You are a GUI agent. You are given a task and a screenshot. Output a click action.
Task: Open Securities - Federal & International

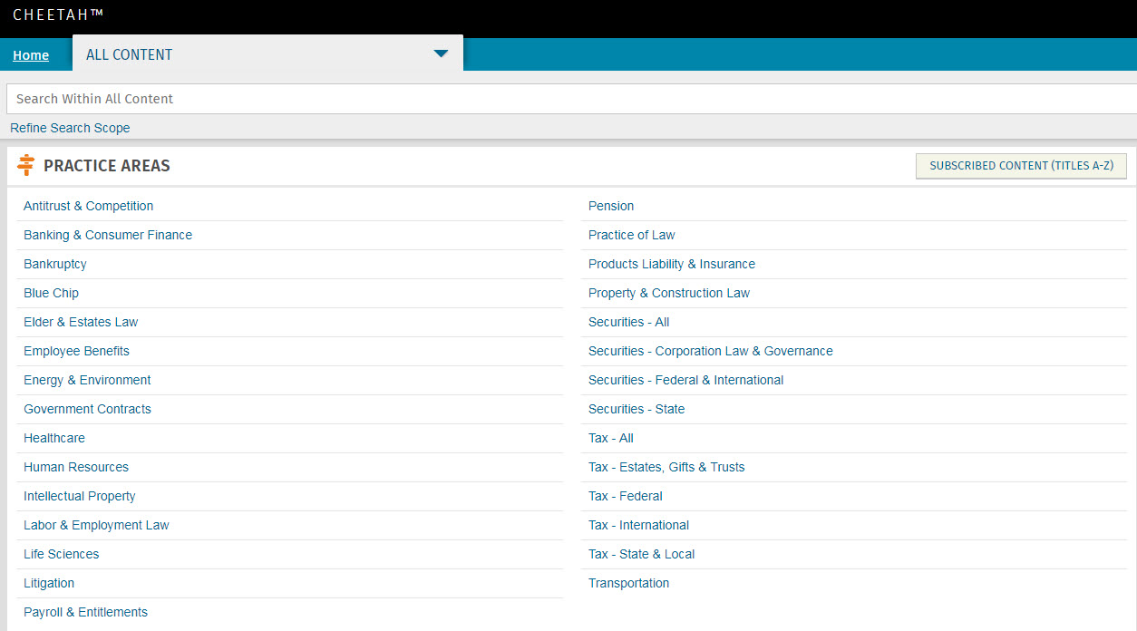(686, 380)
